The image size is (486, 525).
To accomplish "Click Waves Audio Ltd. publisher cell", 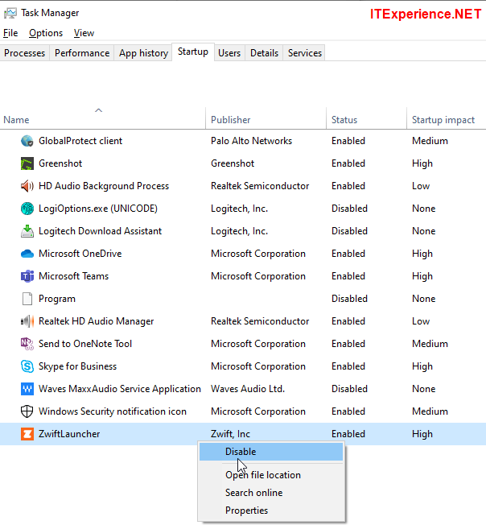I will 248,389.
